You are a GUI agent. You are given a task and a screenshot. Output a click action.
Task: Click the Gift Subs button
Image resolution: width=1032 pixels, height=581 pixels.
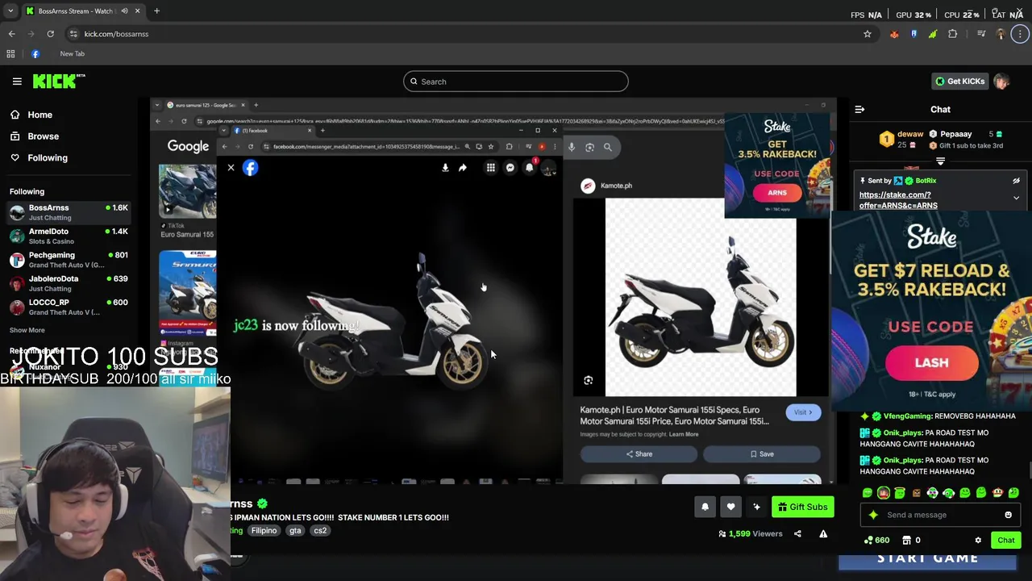pos(801,507)
